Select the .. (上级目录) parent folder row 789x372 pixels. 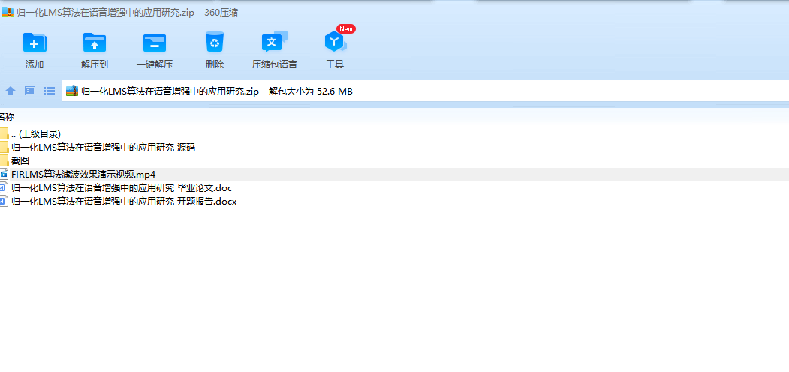click(x=395, y=134)
